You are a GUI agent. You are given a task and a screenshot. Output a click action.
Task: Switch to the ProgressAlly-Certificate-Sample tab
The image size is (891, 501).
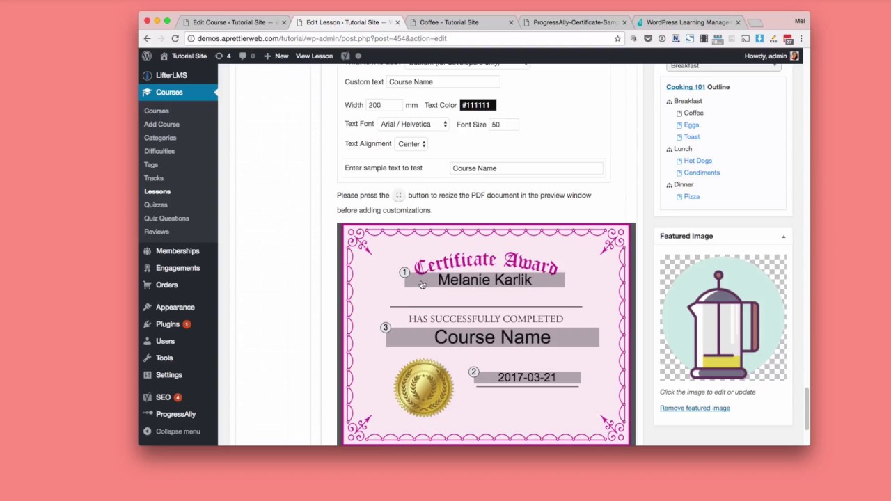click(x=575, y=22)
